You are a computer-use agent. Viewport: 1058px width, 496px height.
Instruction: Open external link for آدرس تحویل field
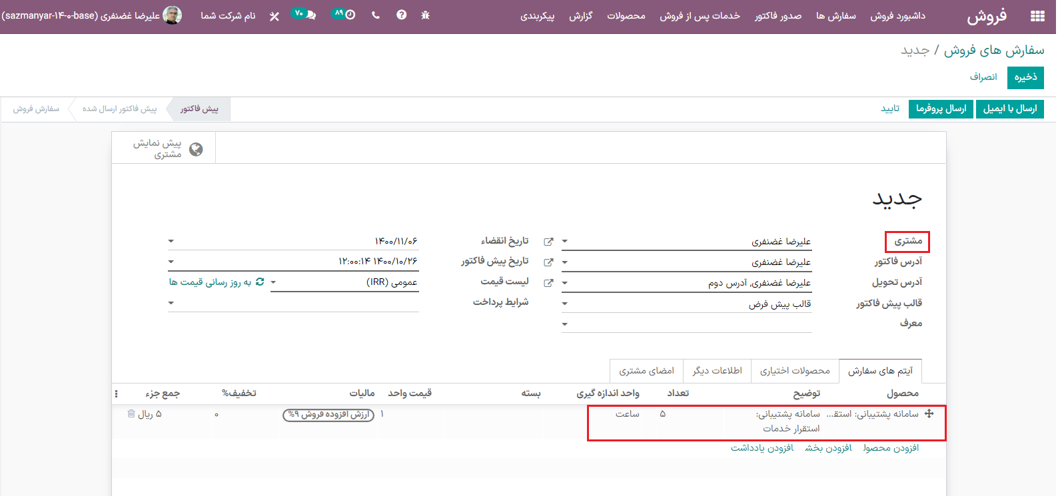point(548,283)
